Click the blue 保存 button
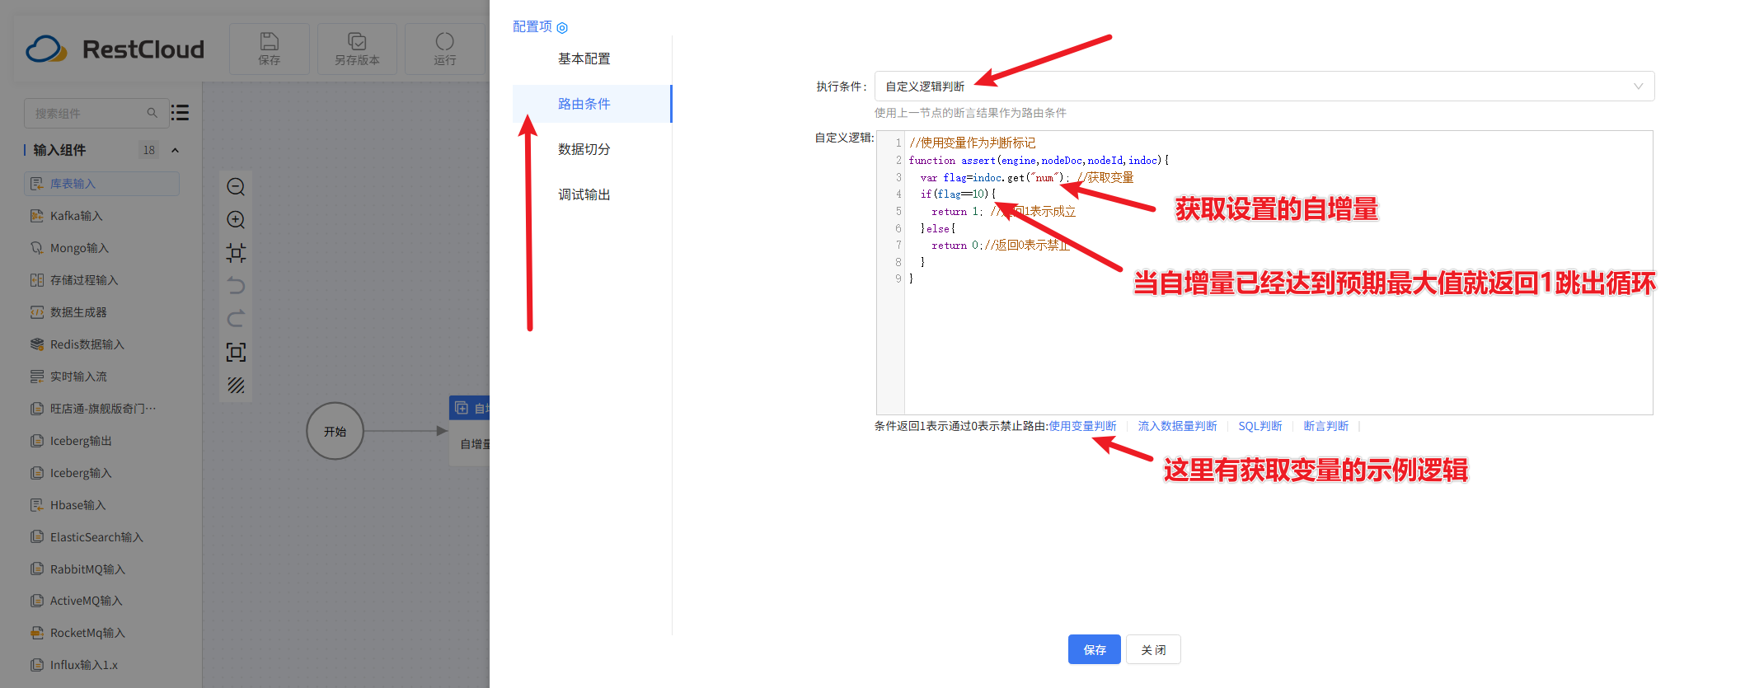Screen dimensions: 1745x688 click(1095, 649)
